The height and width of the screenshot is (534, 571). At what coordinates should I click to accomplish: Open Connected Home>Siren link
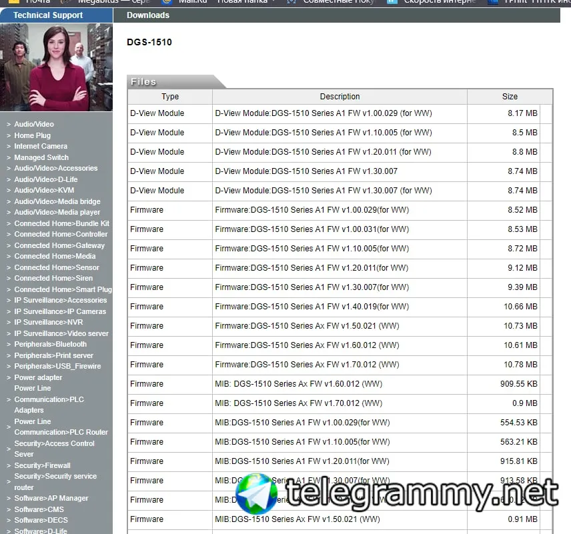tap(53, 278)
